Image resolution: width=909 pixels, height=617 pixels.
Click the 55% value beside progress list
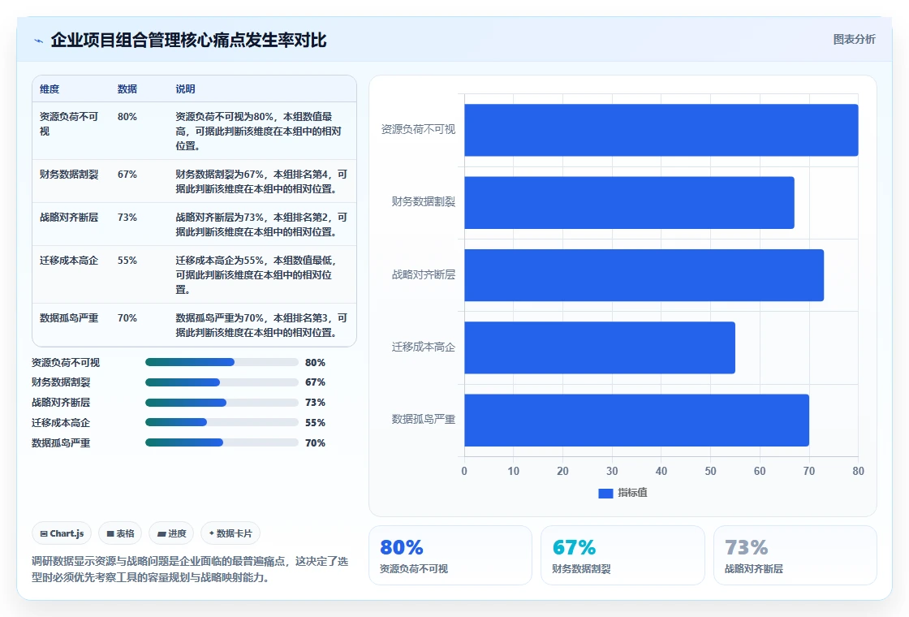point(316,423)
